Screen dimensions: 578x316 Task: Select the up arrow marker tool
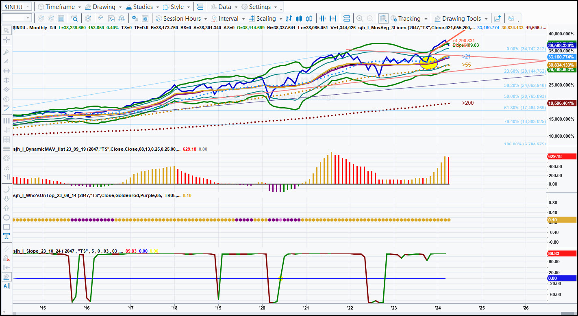pyautogui.click(x=6, y=208)
